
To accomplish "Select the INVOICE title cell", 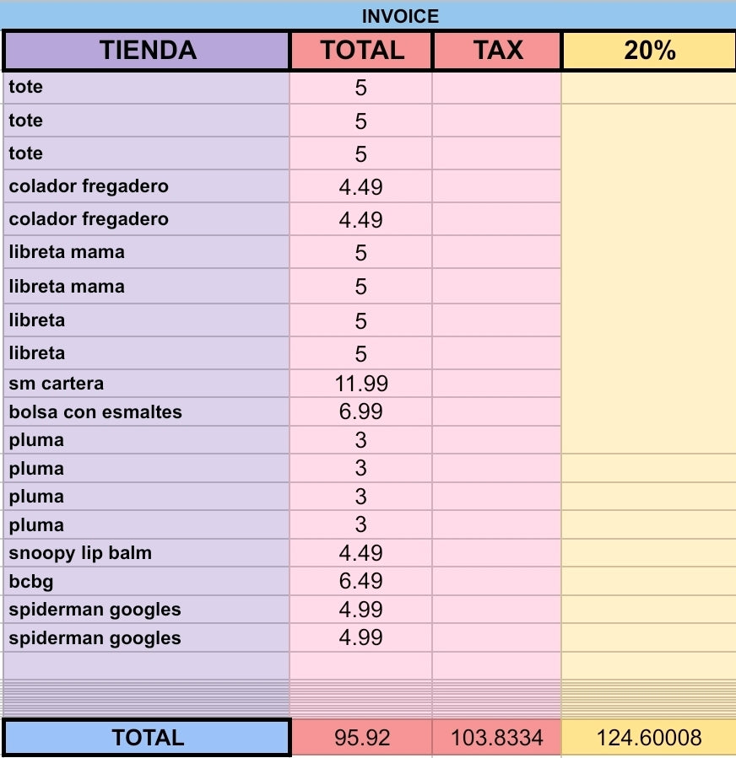I will [x=368, y=16].
